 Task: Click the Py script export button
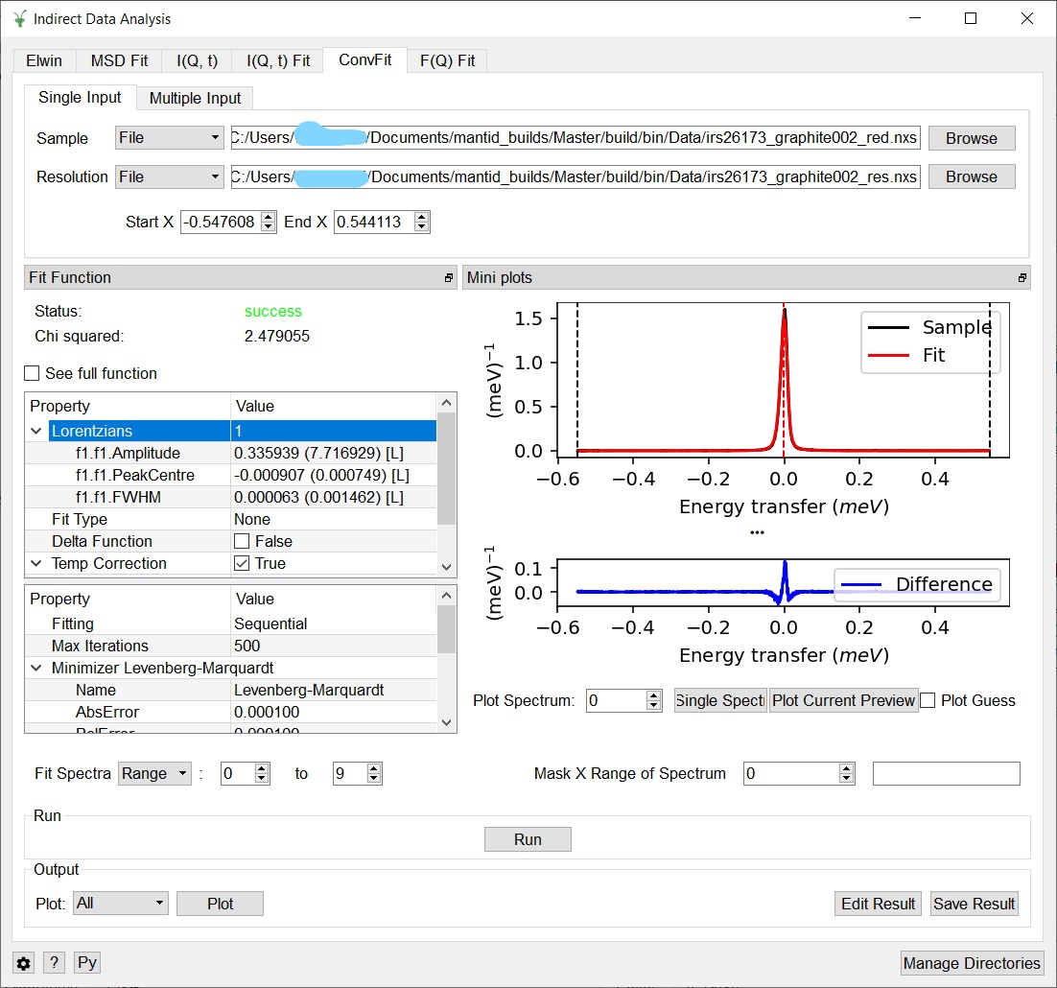87,963
